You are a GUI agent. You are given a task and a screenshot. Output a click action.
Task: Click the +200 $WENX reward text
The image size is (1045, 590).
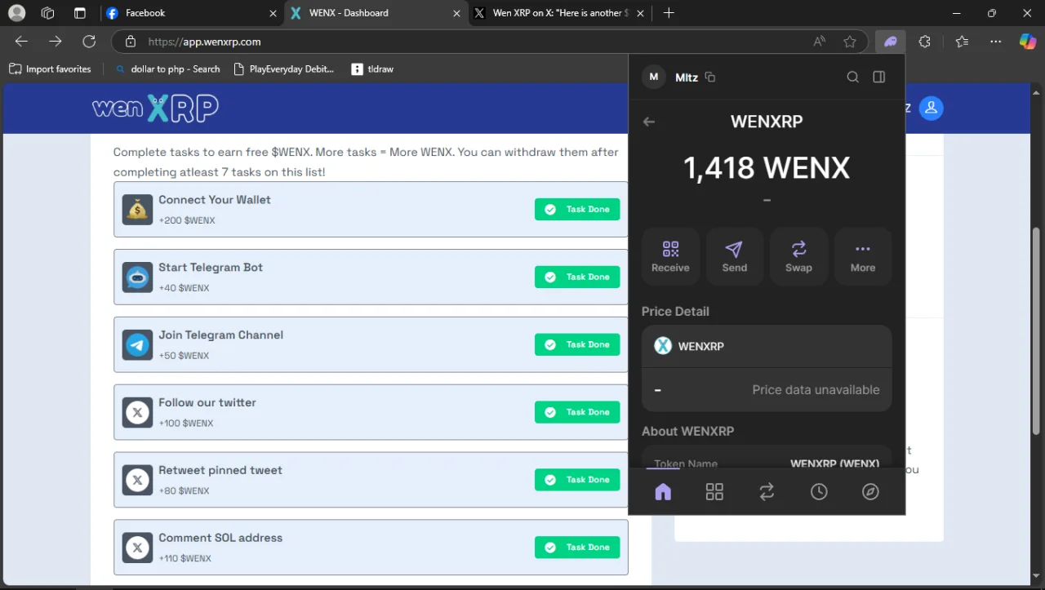187,220
